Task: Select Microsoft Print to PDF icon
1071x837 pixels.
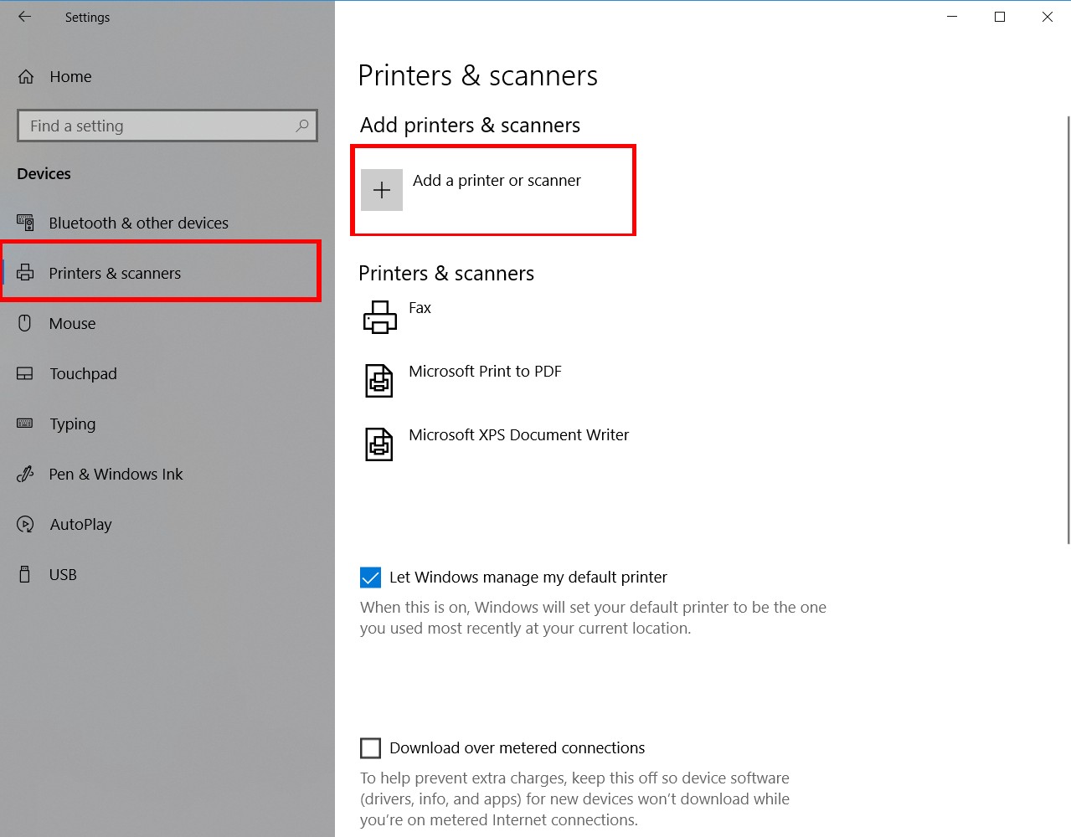Action: pos(379,381)
